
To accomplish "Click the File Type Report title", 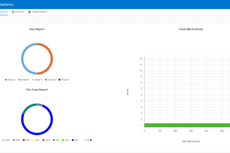I will [37, 89].
